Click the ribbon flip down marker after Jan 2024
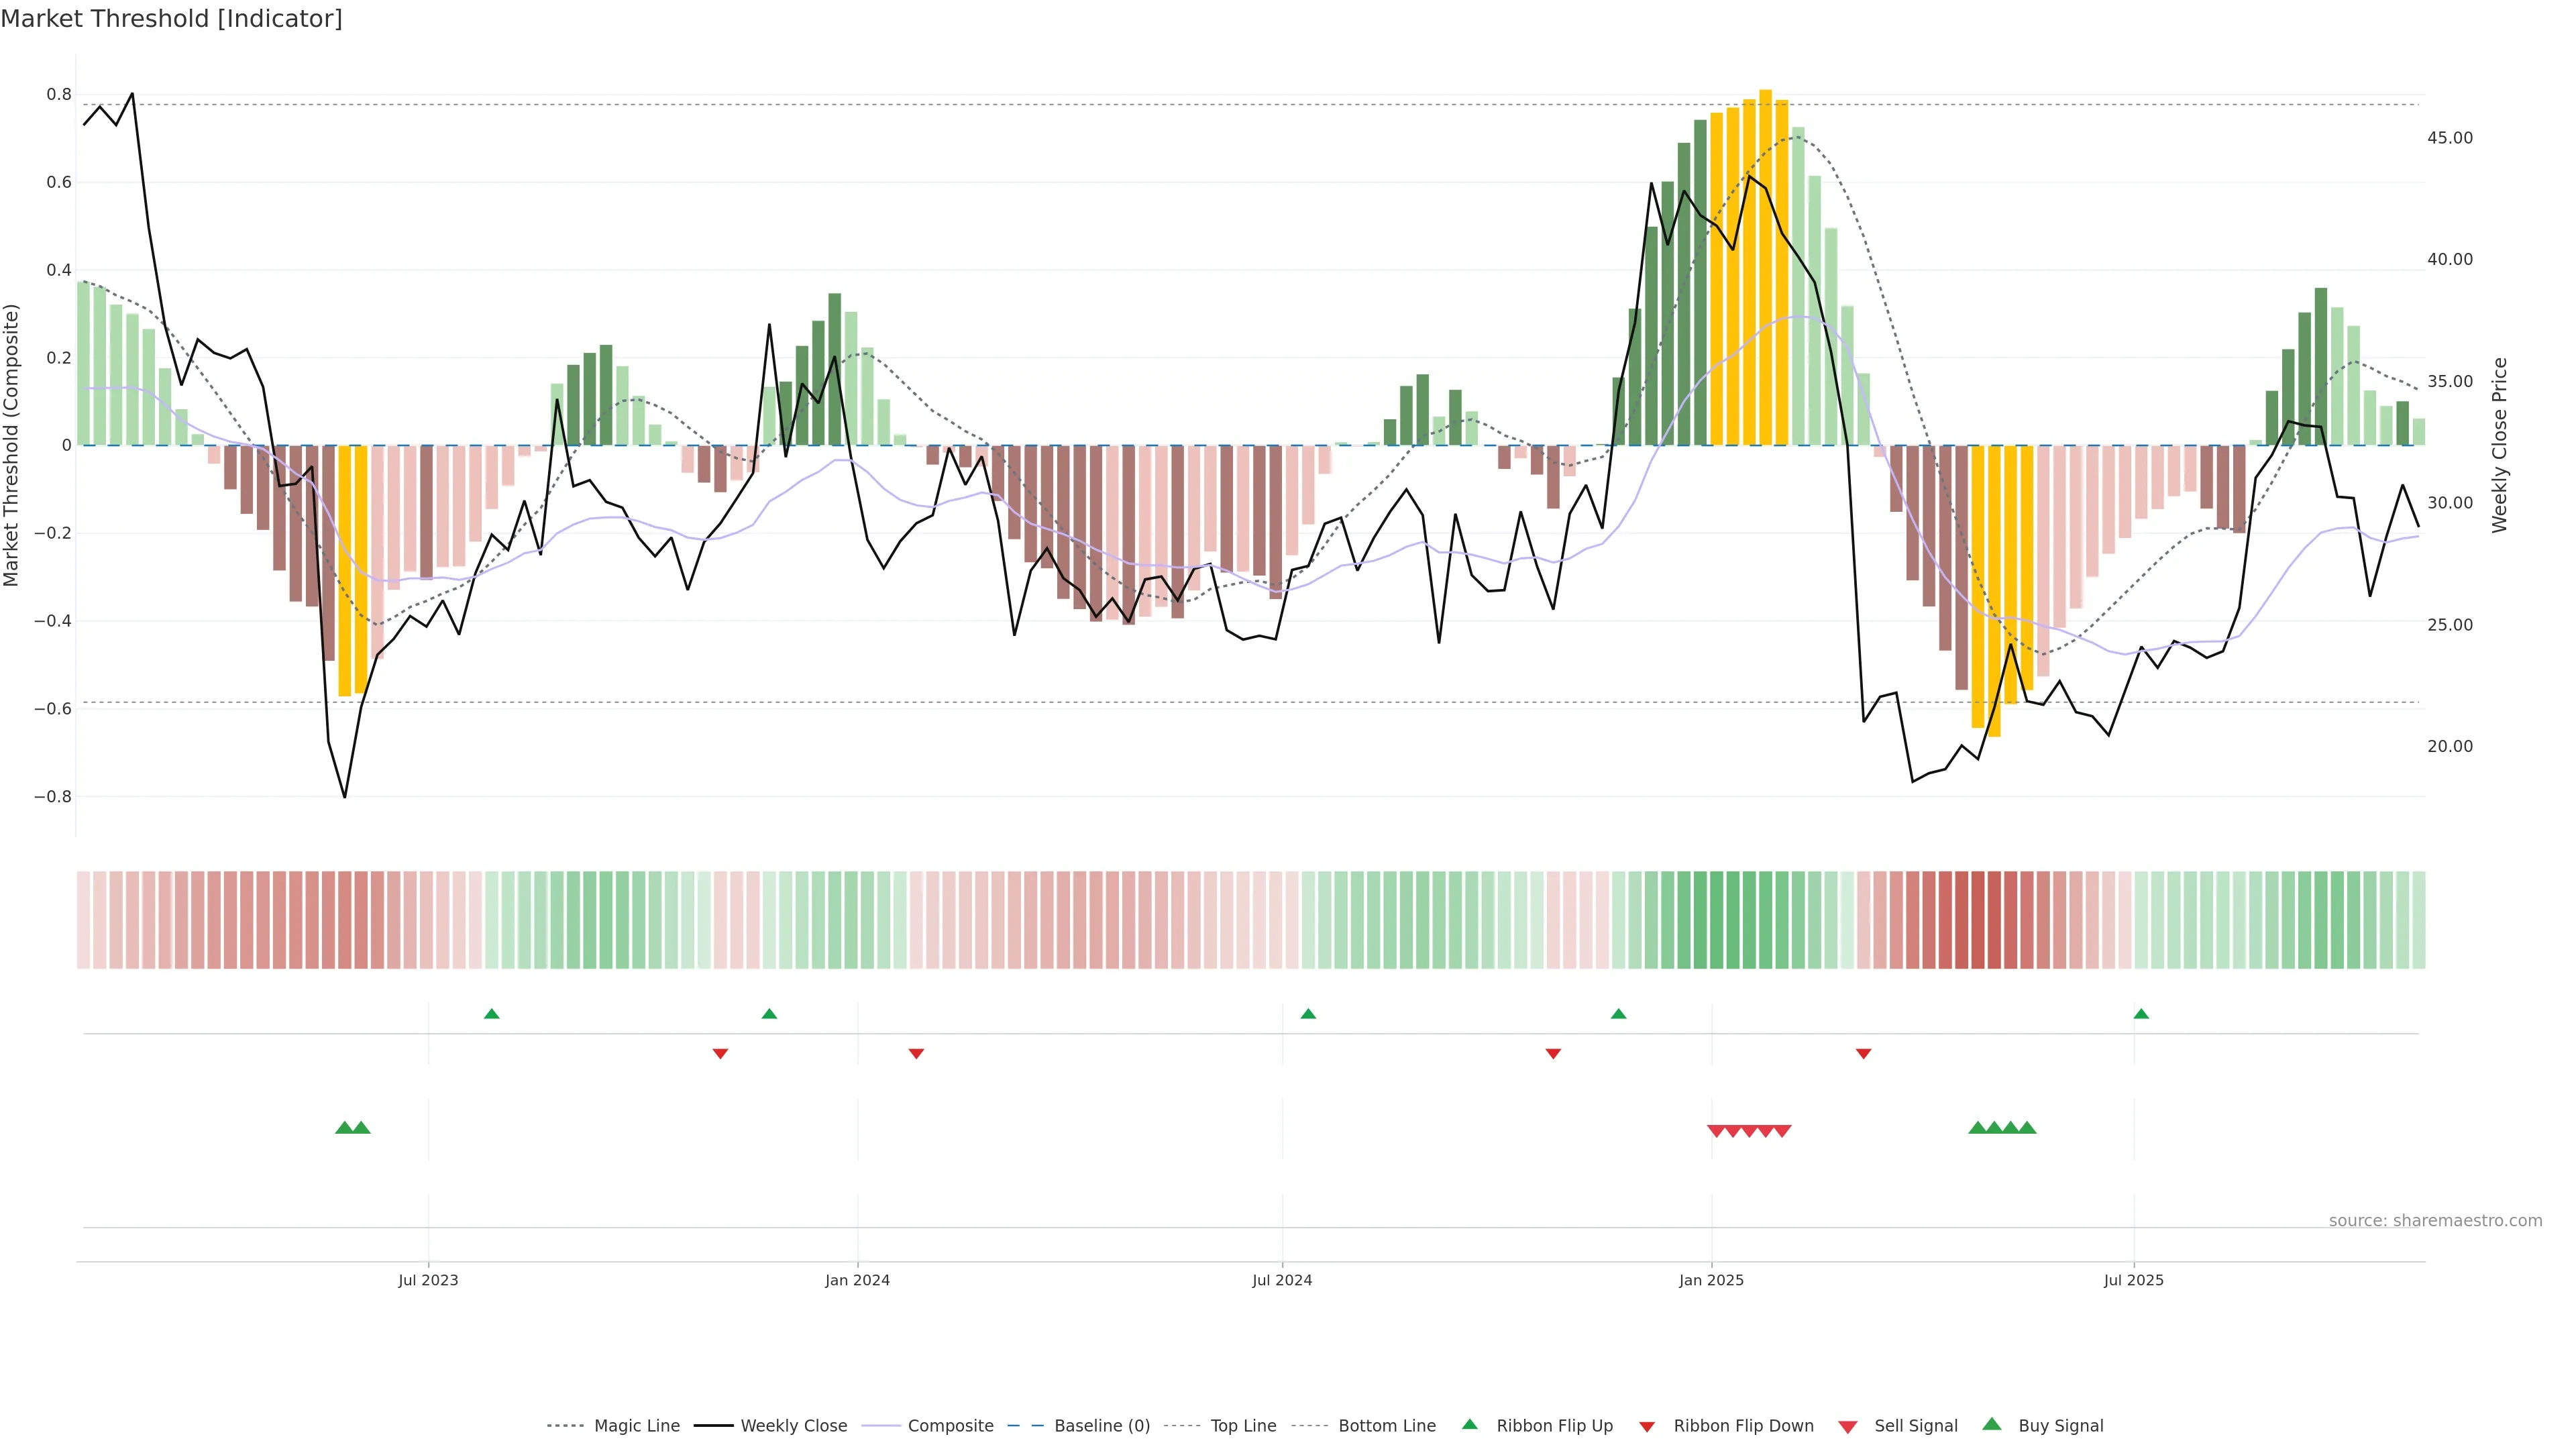The height and width of the screenshot is (1449, 2576). (x=916, y=1053)
